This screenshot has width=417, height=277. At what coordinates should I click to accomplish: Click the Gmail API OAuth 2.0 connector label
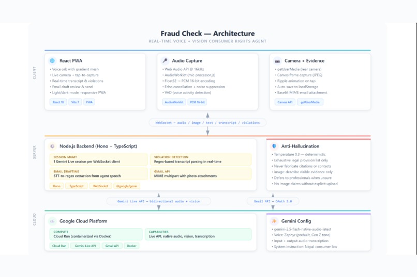coord(273,202)
